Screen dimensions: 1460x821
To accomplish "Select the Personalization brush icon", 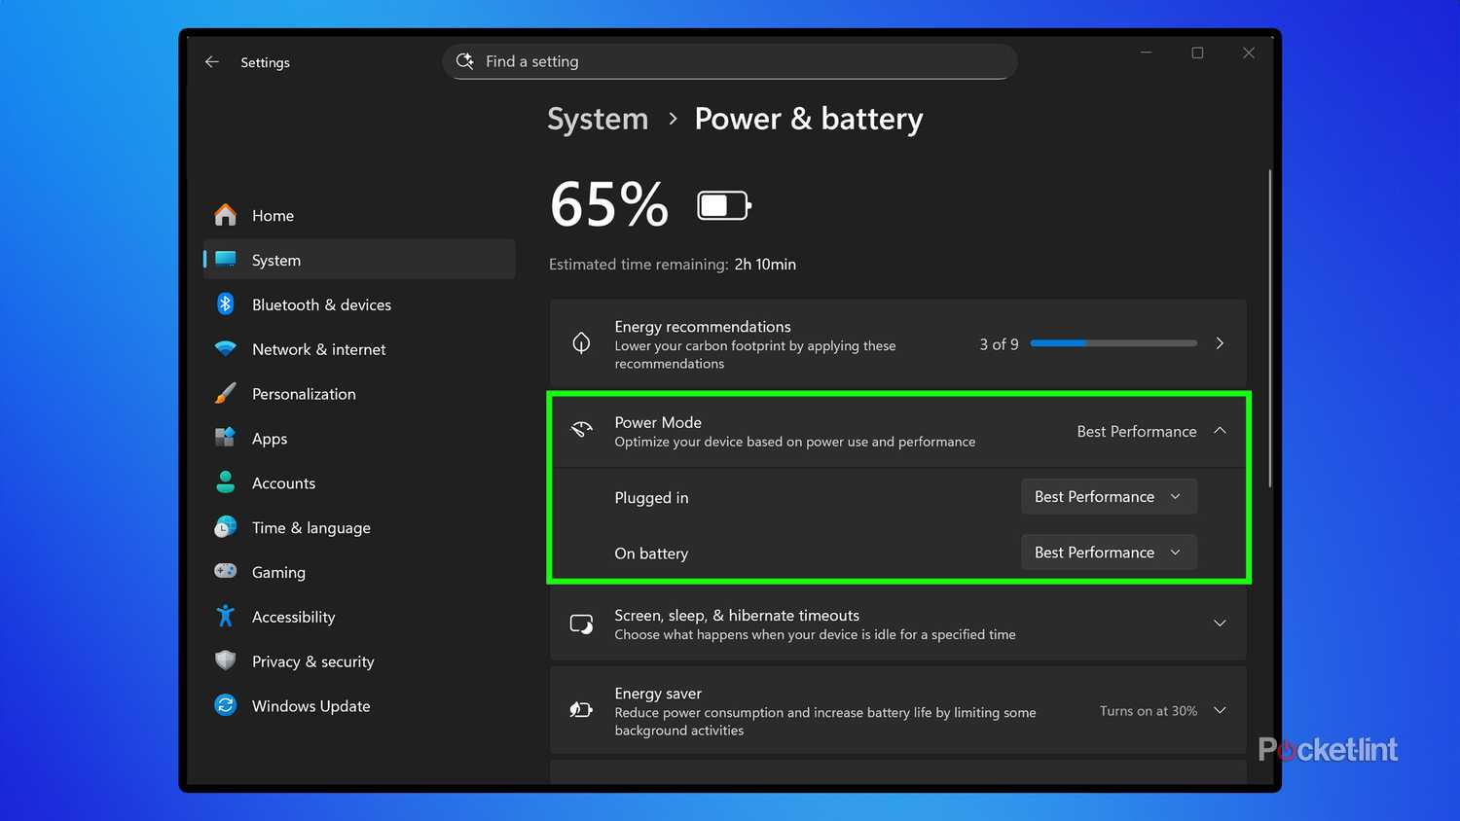I will tap(225, 394).
